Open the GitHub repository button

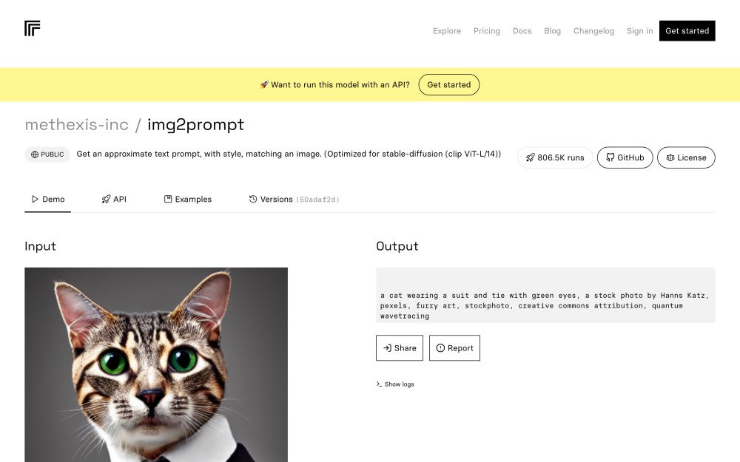tap(625, 157)
